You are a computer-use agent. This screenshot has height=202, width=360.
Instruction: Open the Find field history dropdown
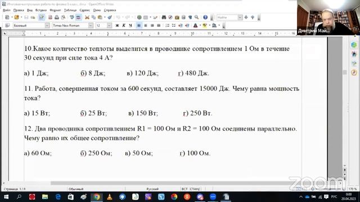[x=240, y=17]
